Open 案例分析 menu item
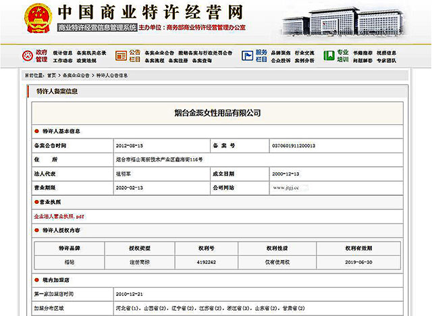 pyautogui.click(x=304, y=61)
